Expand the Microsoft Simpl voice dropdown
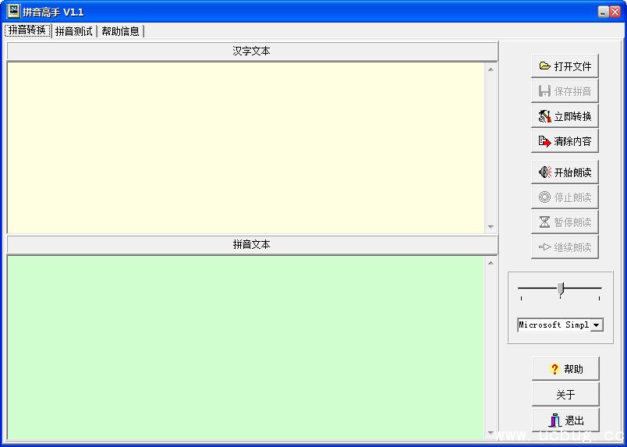 click(x=597, y=325)
